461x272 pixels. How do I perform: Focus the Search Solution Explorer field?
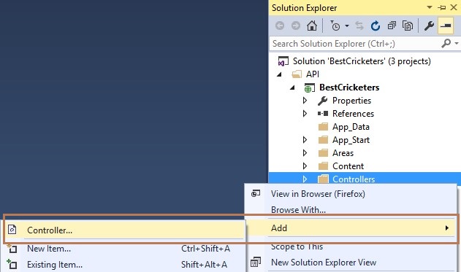354,44
